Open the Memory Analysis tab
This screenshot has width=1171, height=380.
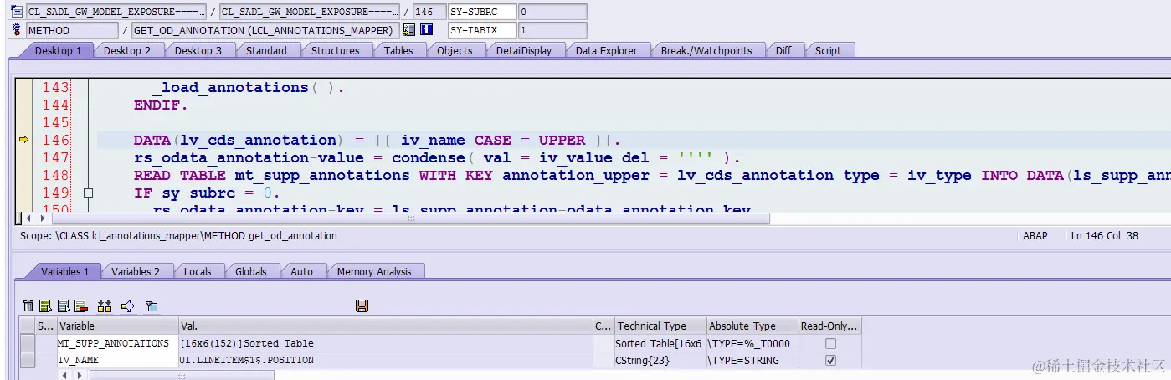tap(374, 271)
